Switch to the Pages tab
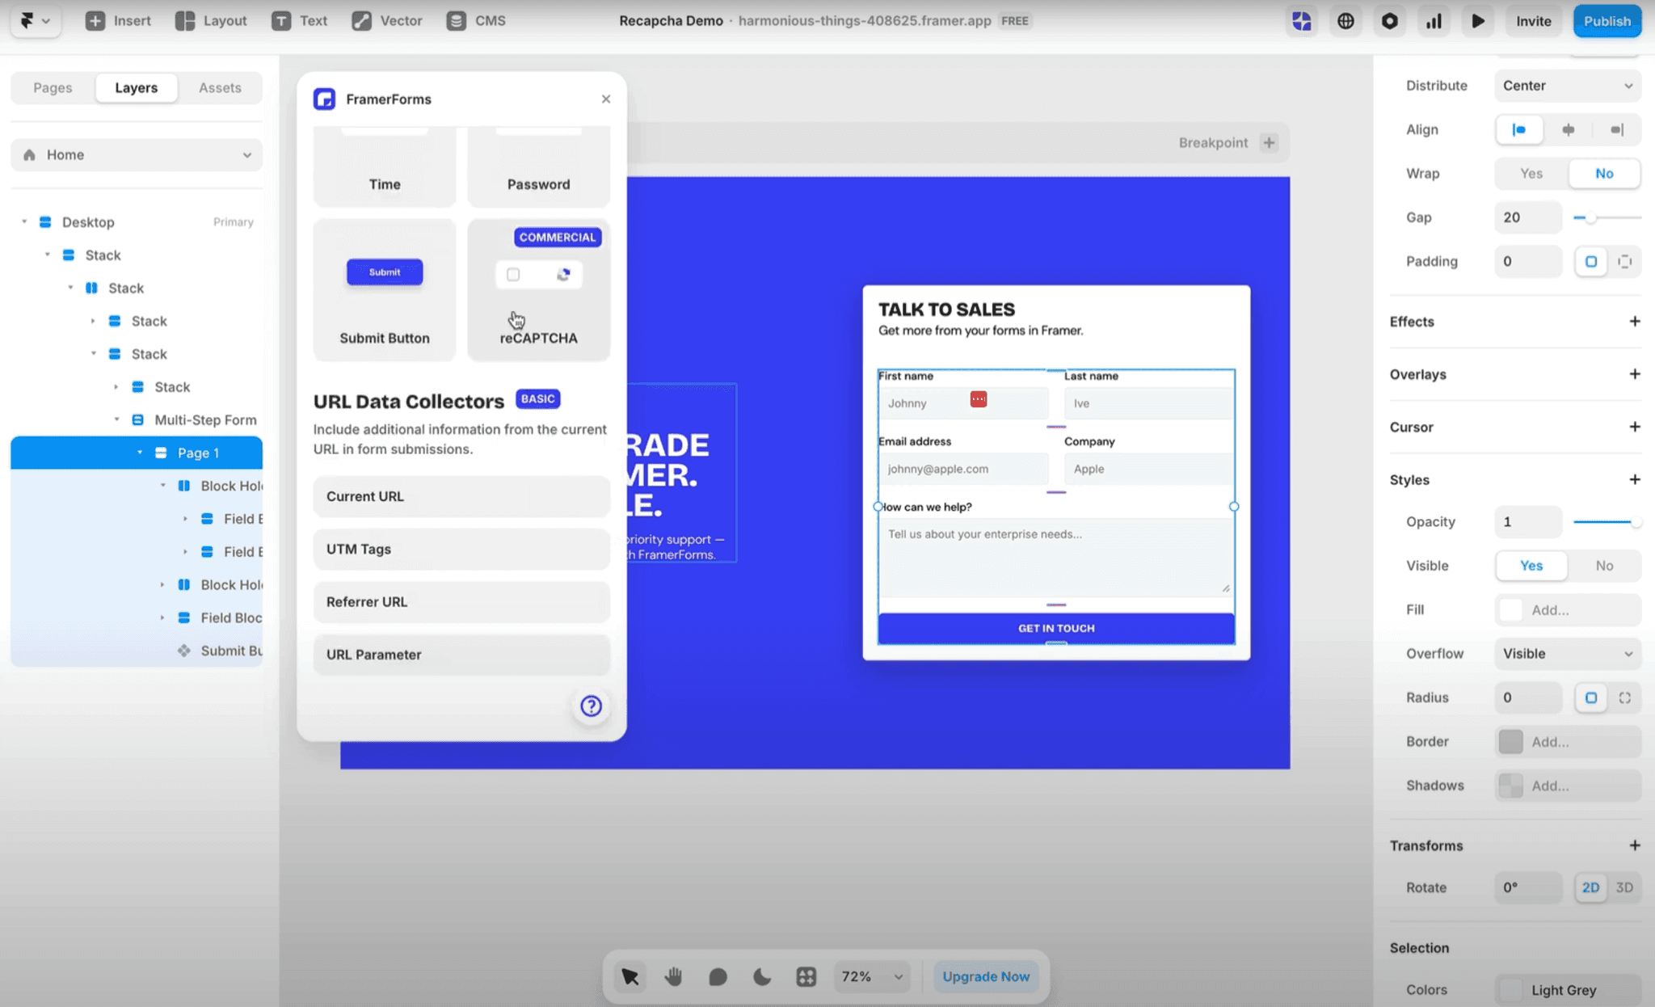 point(52,87)
